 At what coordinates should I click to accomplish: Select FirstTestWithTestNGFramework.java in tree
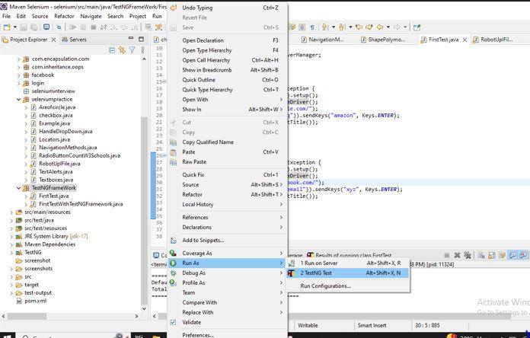[81, 204]
